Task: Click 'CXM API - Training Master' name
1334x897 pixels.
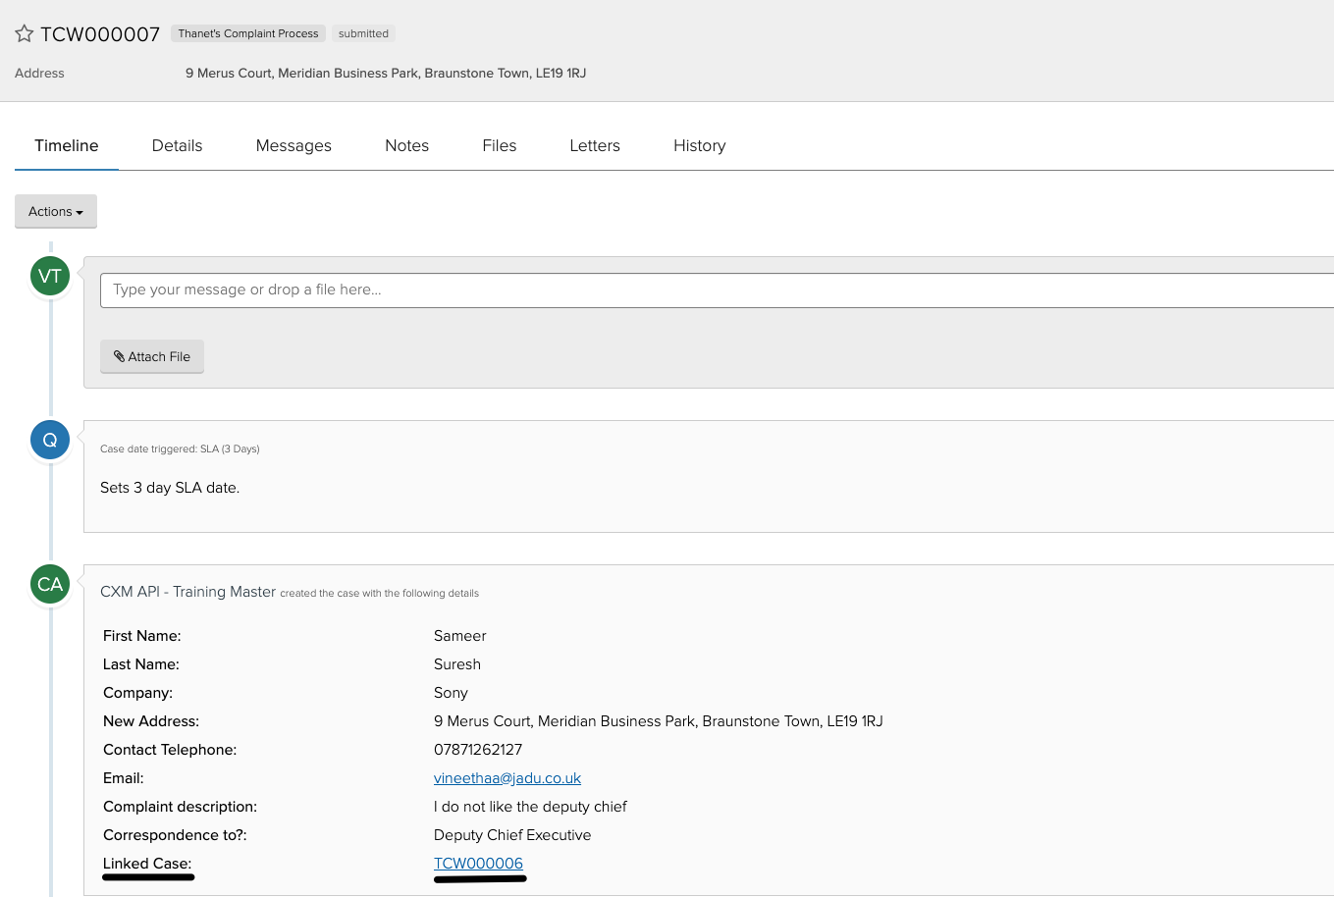Action: (x=187, y=592)
